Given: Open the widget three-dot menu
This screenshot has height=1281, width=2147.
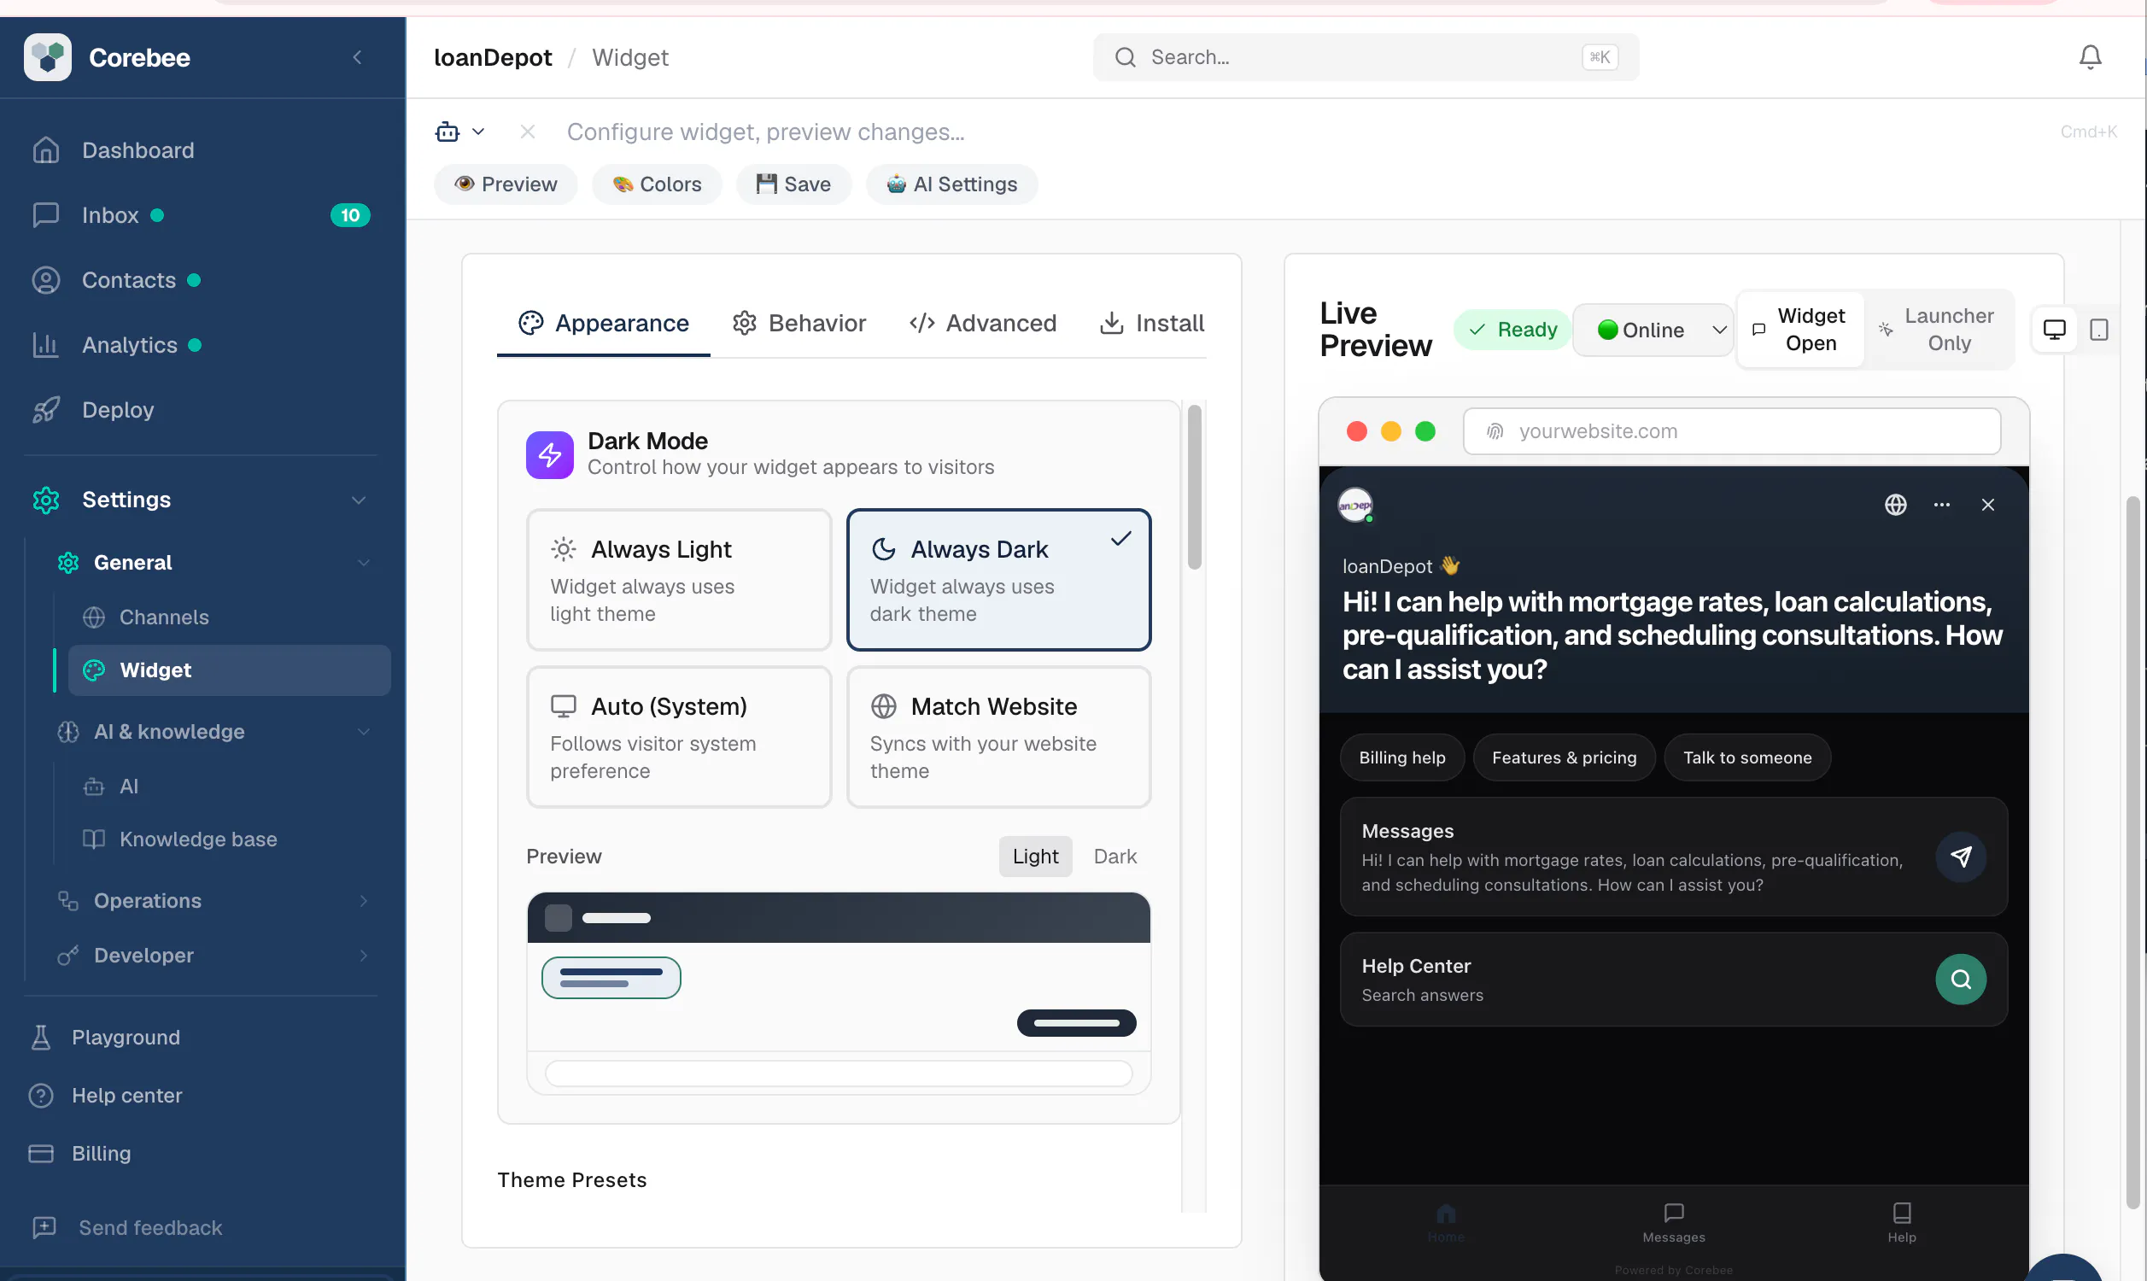Looking at the screenshot, I should 1941,504.
